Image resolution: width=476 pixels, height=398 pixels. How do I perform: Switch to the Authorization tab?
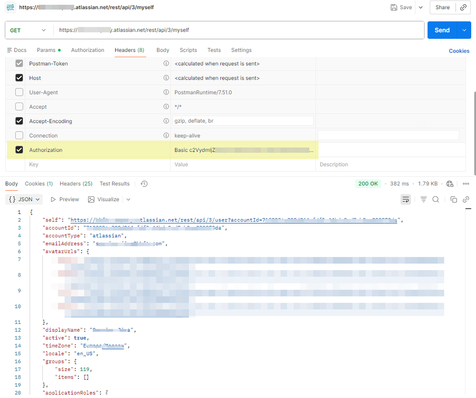point(87,50)
